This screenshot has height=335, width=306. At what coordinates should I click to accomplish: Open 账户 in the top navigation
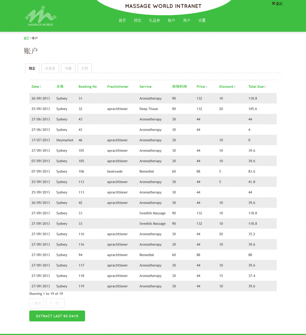tap(171, 20)
